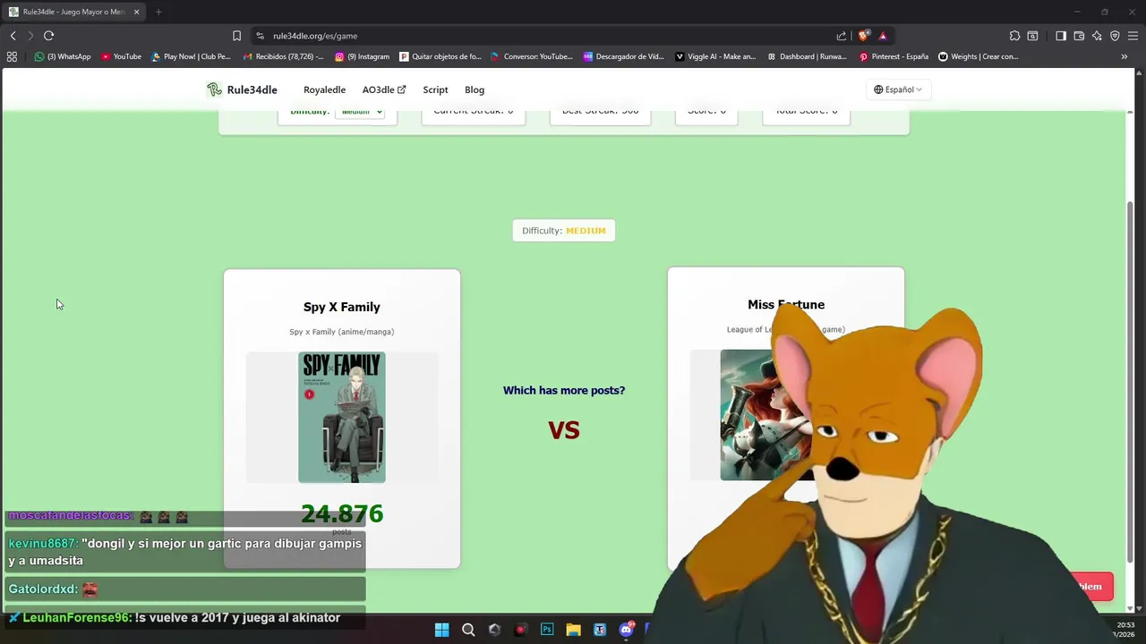Open the Viggle AI bookmark
This screenshot has height=644, width=1146.
pyautogui.click(x=715, y=56)
